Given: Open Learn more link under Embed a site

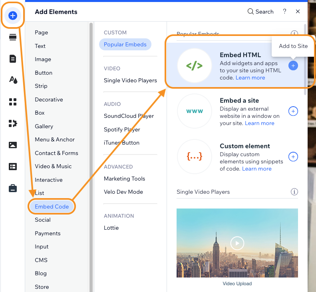Looking at the screenshot, I should point(259,123).
